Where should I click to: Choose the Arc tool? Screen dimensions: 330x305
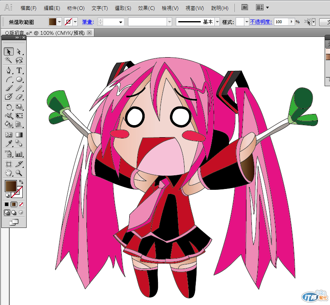9,79
